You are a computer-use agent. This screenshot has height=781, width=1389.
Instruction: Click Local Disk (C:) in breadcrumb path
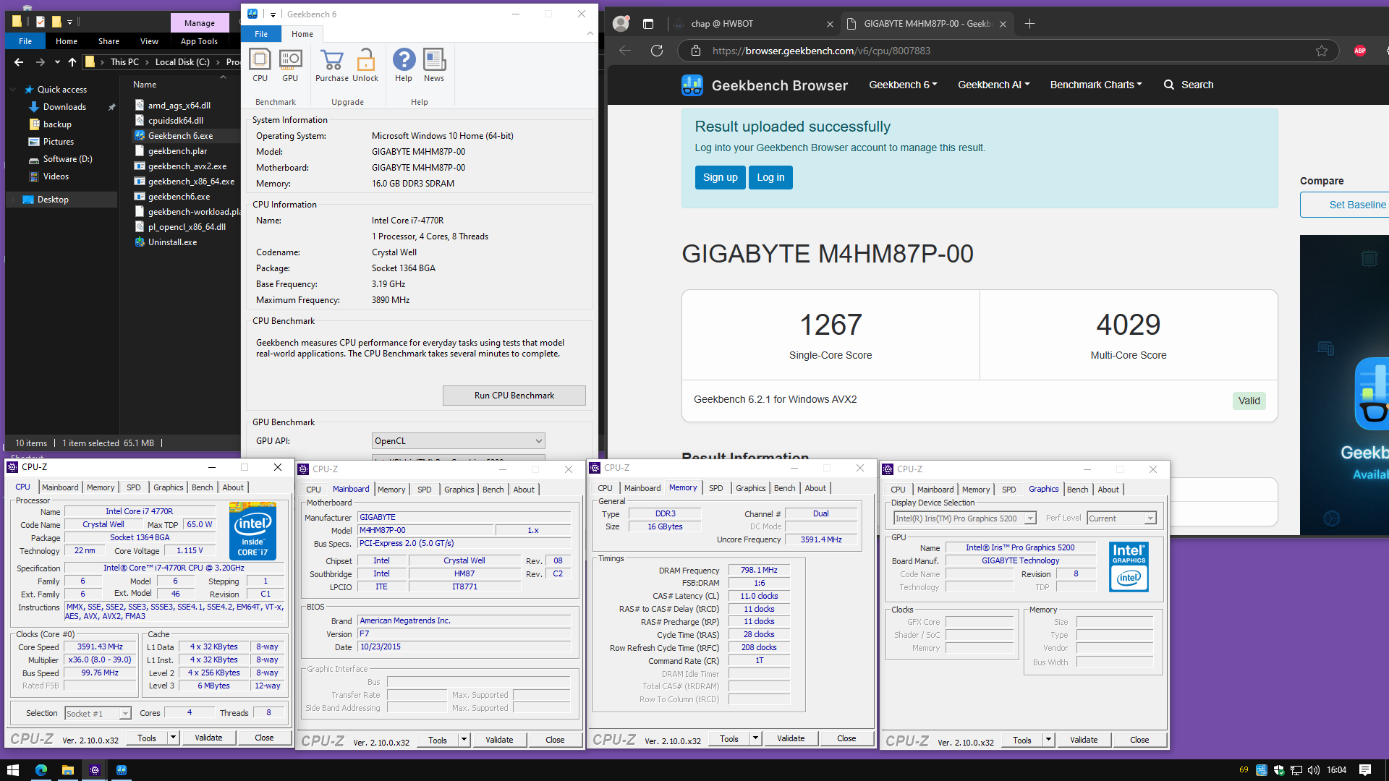(182, 62)
